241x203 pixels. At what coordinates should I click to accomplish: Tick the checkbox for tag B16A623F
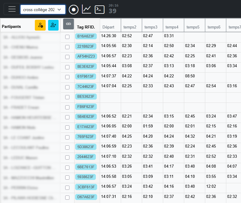point(67,37)
